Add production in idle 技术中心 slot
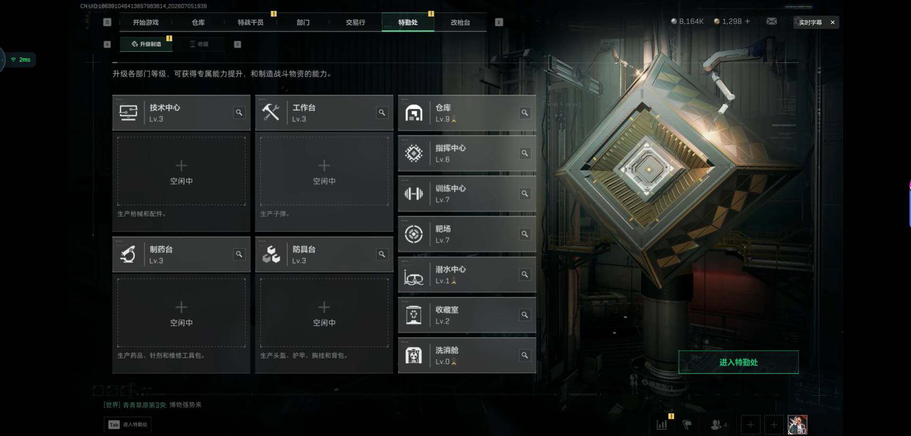 [x=181, y=171]
